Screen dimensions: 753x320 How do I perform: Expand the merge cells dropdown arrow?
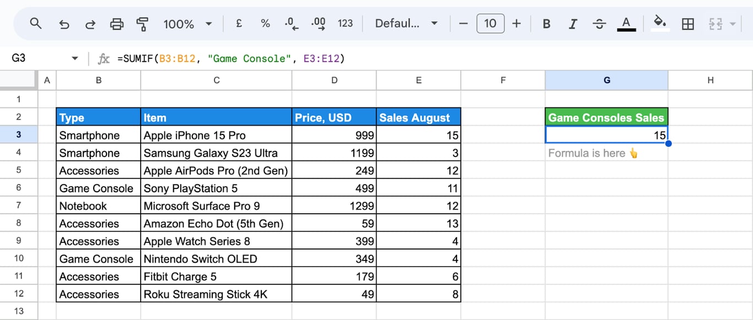(x=733, y=24)
